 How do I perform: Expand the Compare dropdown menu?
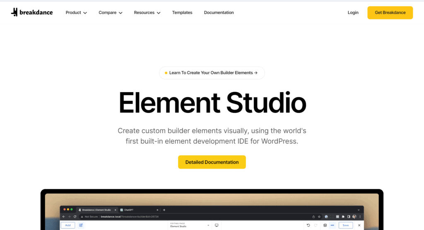(111, 12)
